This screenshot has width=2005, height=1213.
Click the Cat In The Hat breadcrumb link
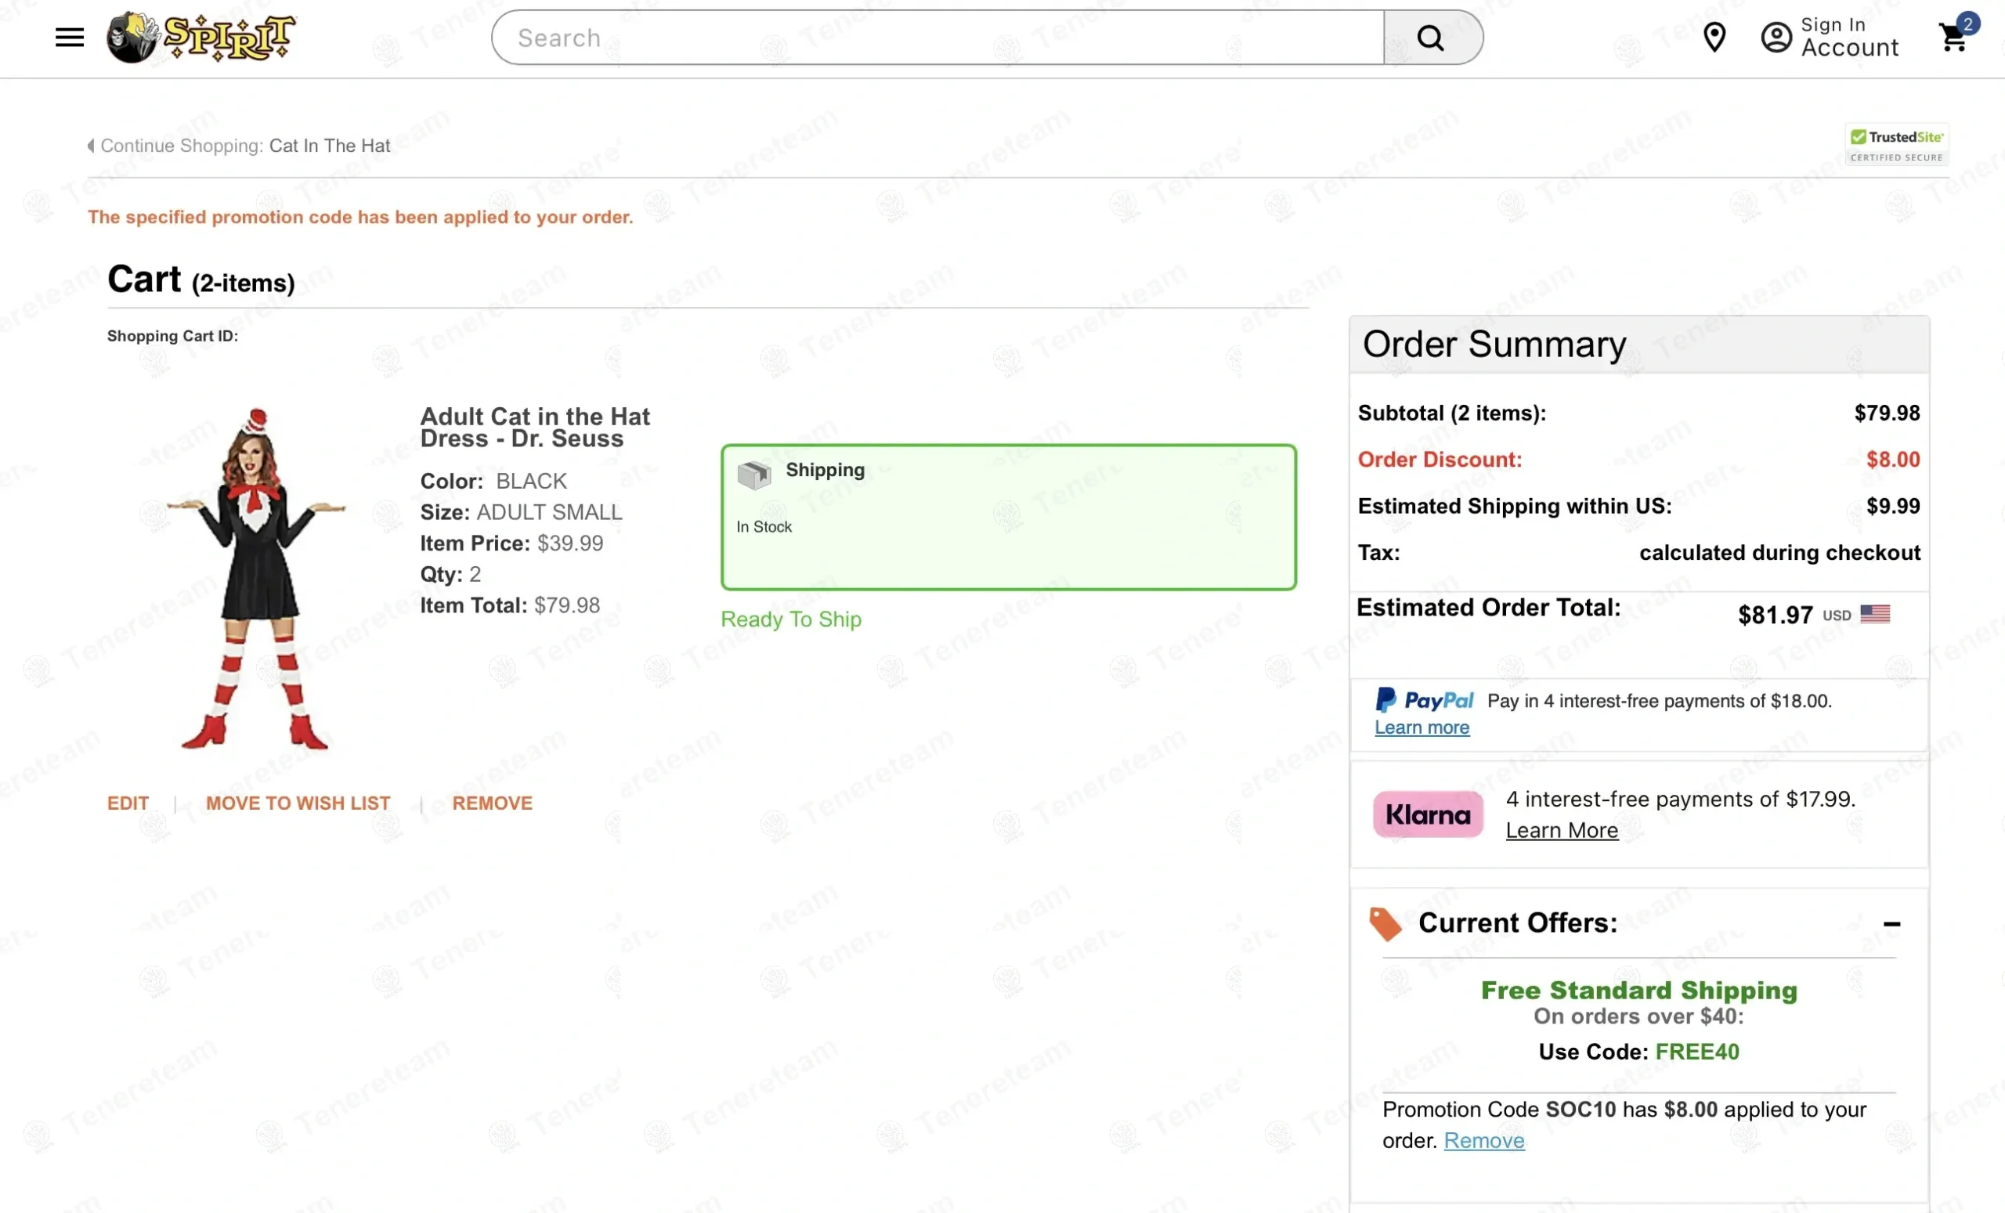pos(329,146)
